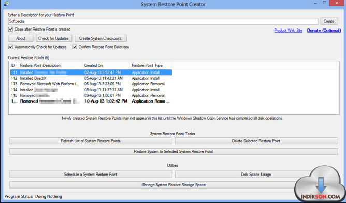346x203 pixels.
Task: Open Disk Space Usage utility
Action: pos(256,175)
